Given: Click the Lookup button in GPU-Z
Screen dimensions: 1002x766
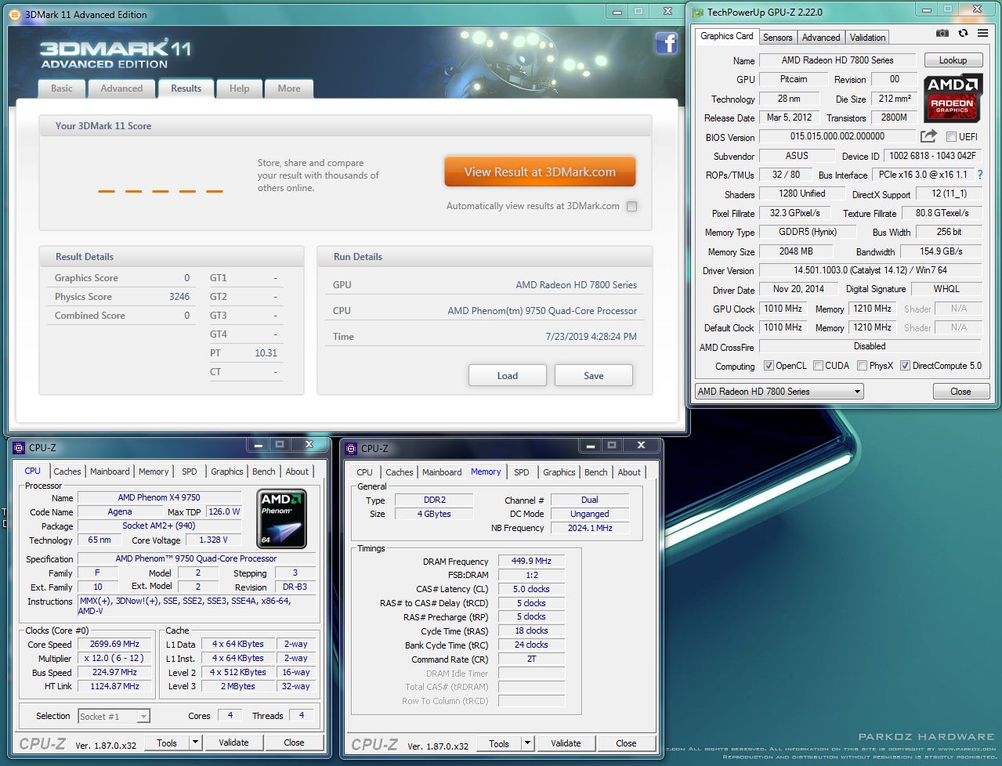Looking at the screenshot, I should [x=953, y=60].
